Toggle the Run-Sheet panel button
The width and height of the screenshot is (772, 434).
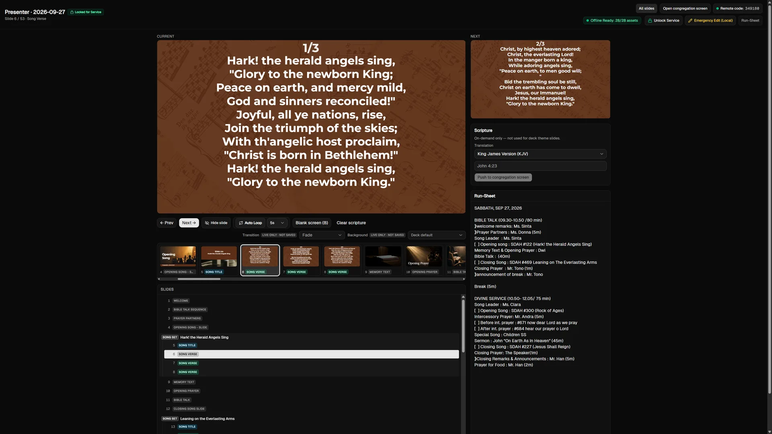pyautogui.click(x=750, y=20)
